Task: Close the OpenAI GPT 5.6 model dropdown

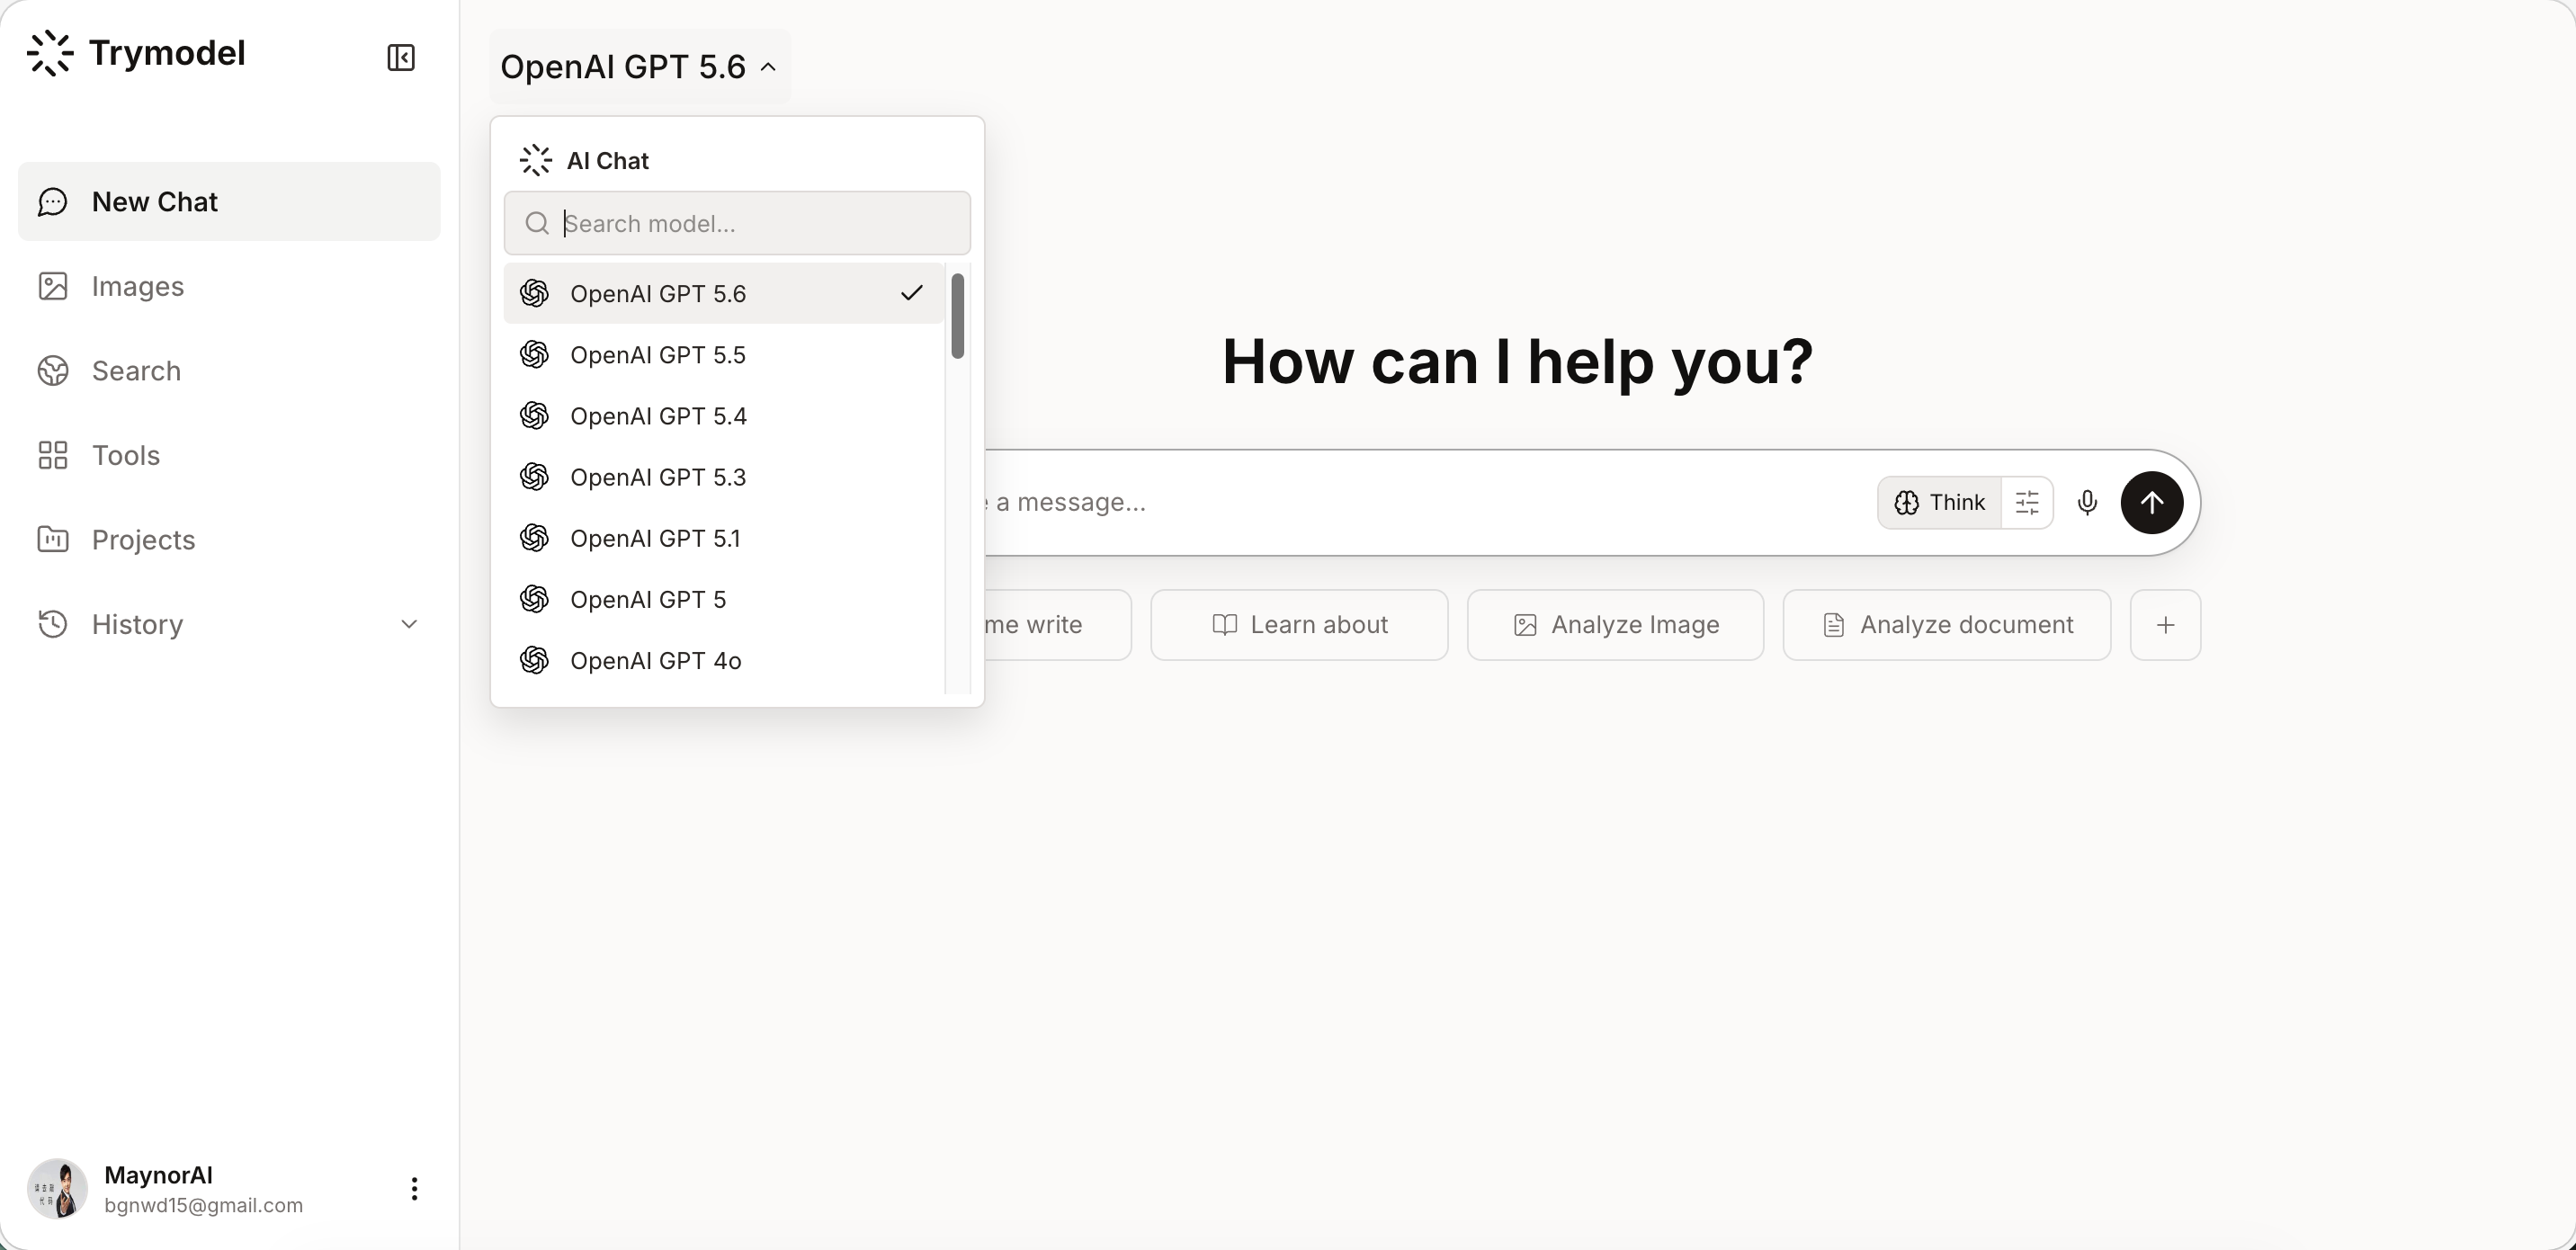Action: [x=639, y=67]
